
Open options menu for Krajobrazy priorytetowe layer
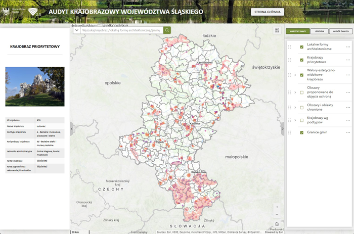coord(348,61)
